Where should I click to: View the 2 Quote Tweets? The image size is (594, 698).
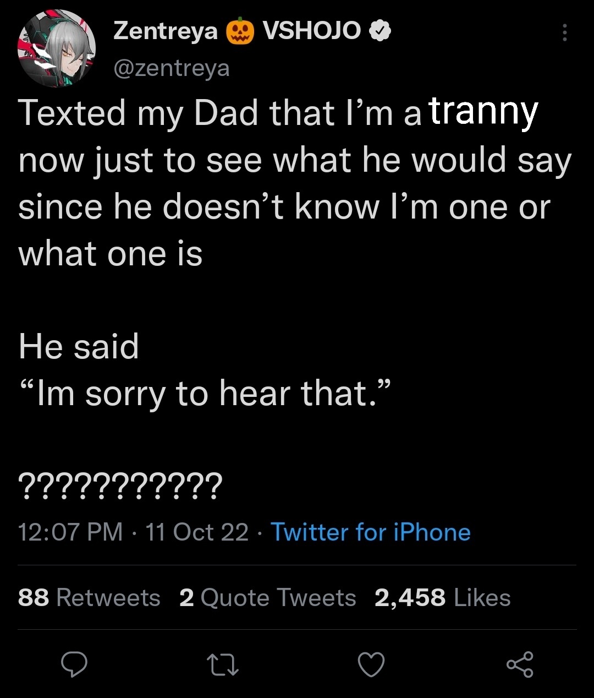[x=268, y=597]
